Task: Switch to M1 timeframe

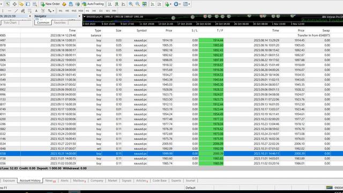Action: coord(61,11)
